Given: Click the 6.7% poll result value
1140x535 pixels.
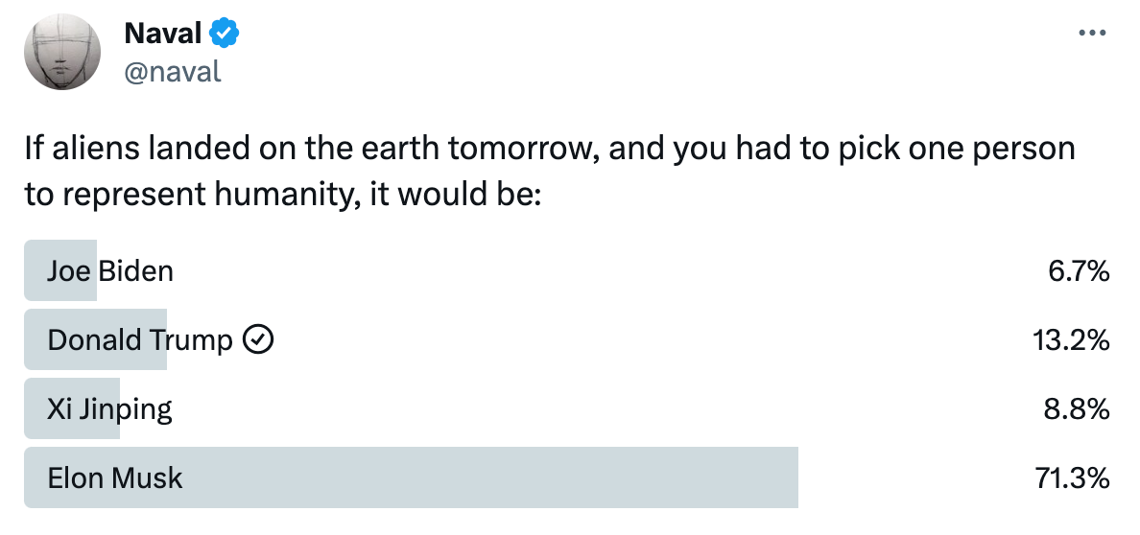Looking at the screenshot, I should (x=1079, y=271).
